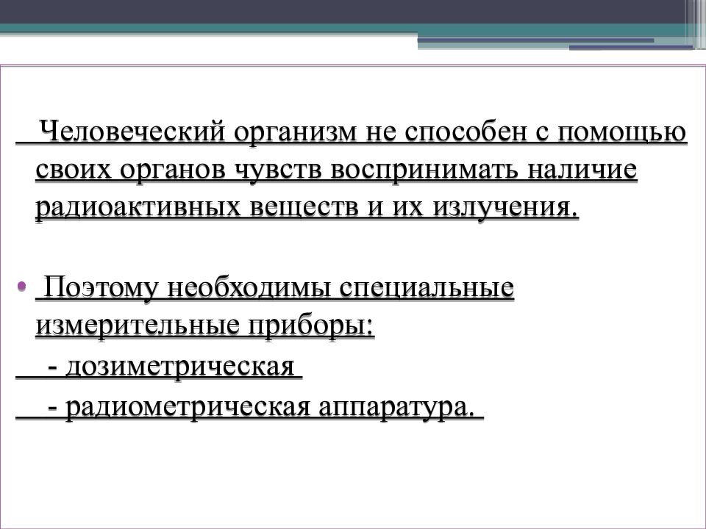Click the line 'своих органов чувств воспринимать наличие'

(x=336, y=170)
